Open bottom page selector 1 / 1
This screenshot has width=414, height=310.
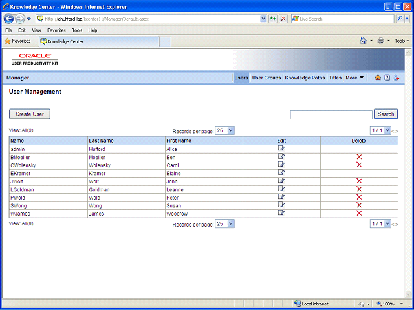(380, 224)
